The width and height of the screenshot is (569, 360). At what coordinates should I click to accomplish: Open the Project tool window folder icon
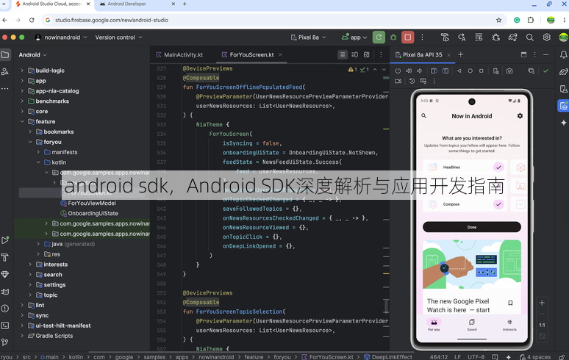[x=5, y=55]
